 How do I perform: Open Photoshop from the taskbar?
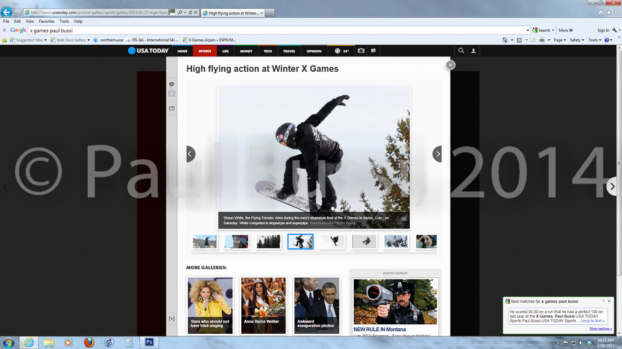(149, 342)
